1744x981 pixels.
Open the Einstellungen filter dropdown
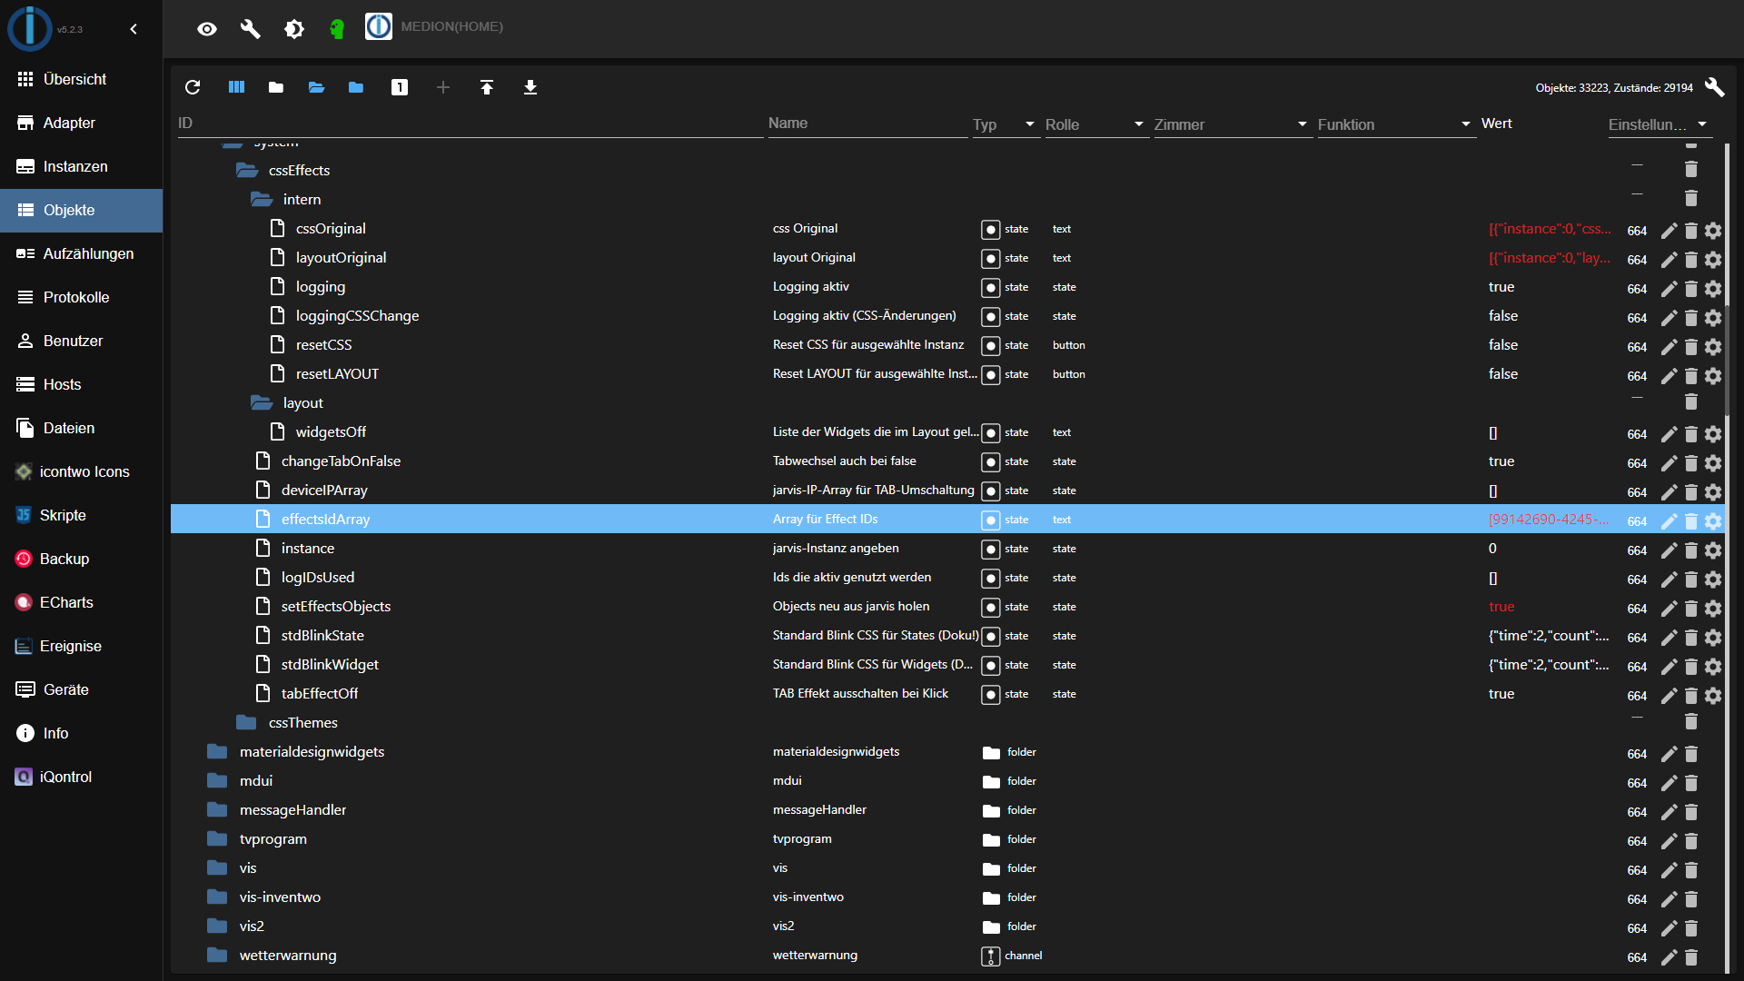(x=1660, y=124)
